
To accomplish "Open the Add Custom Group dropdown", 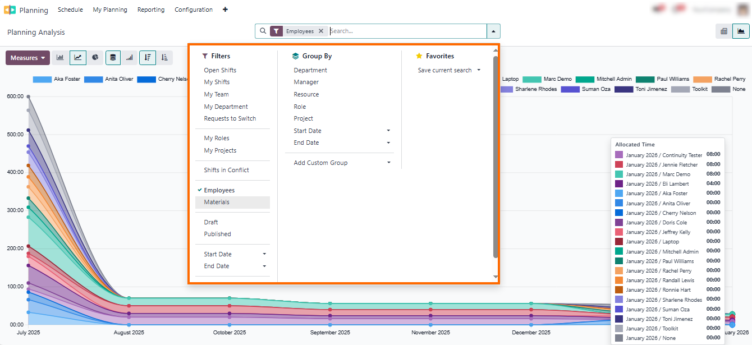I will (320, 163).
